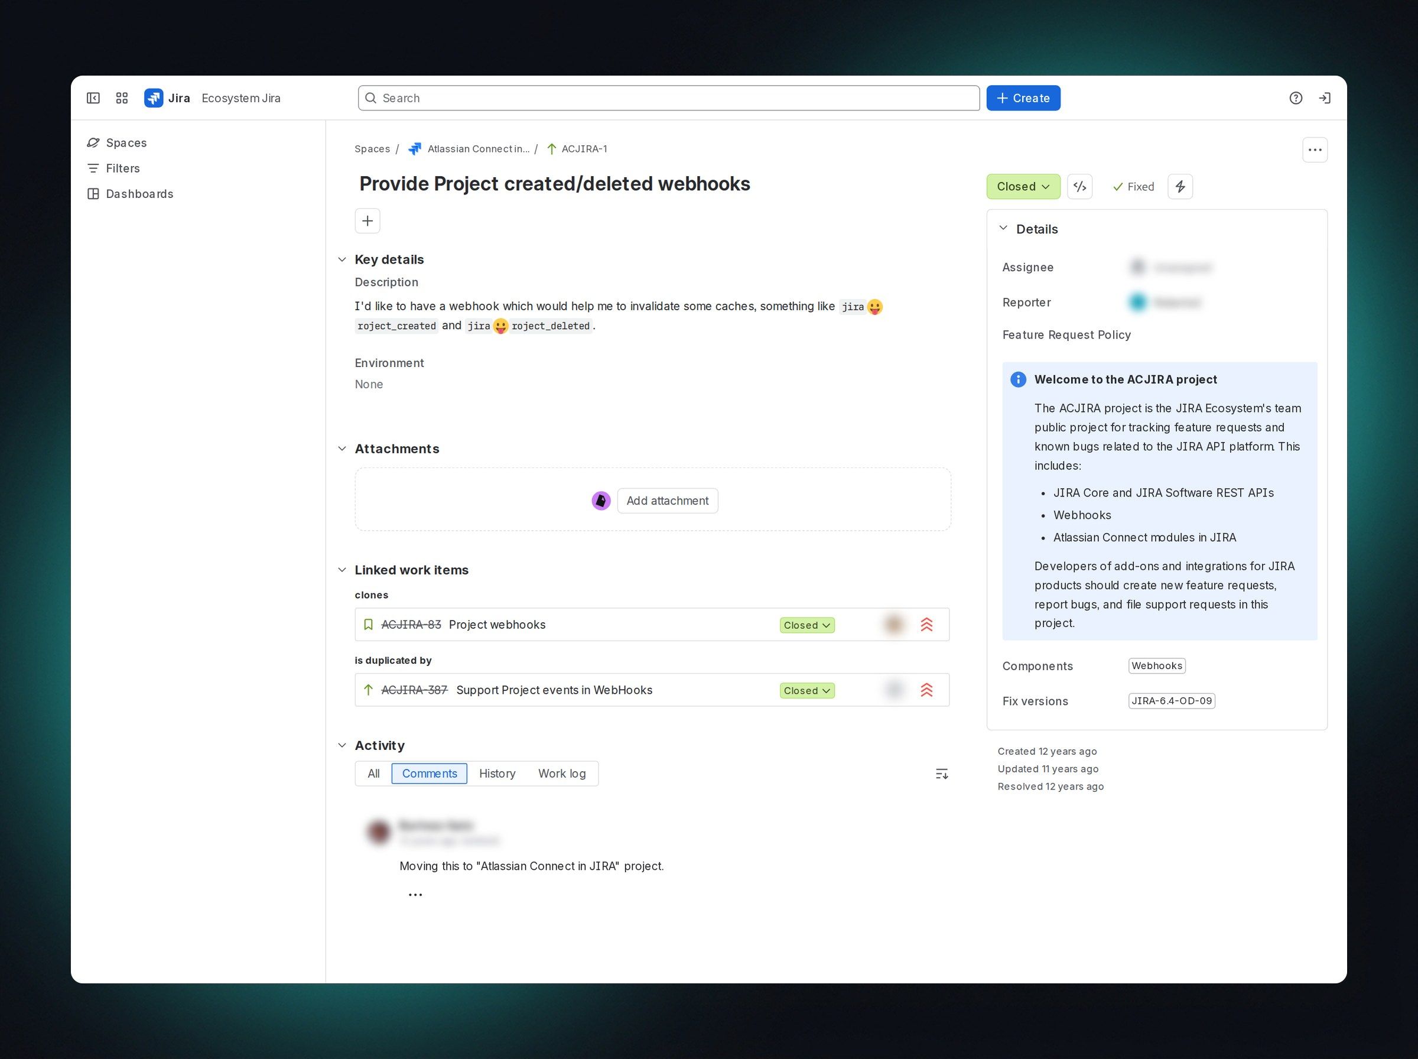This screenshot has width=1418, height=1059.
Task: Collapse the Details panel chevron
Action: 1003,228
